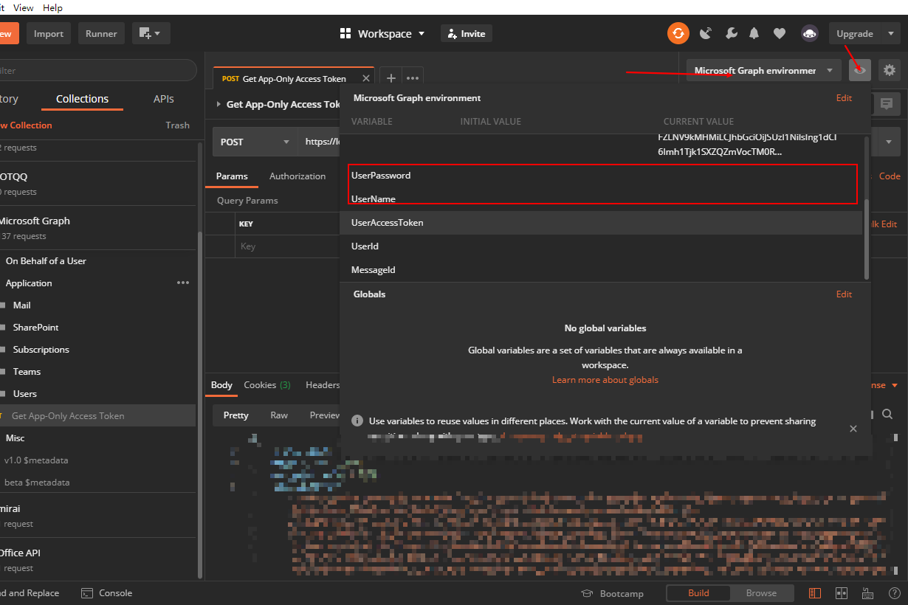The image size is (908, 605).
Task: Open the View menu
Action: tap(24, 7)
